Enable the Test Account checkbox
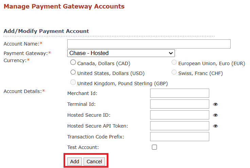This screenshot has height=168, width=250. click(x=154, y=147)
